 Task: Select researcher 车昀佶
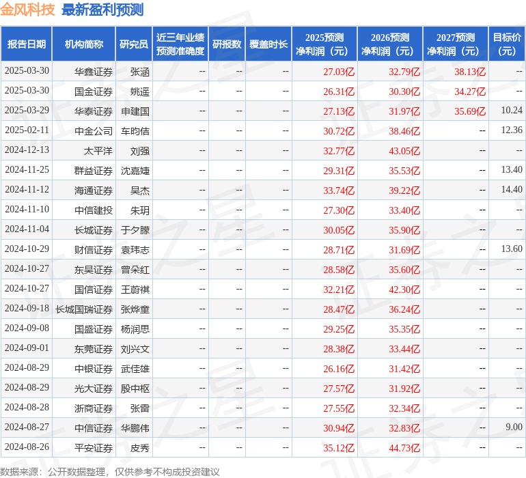(135, 131)
